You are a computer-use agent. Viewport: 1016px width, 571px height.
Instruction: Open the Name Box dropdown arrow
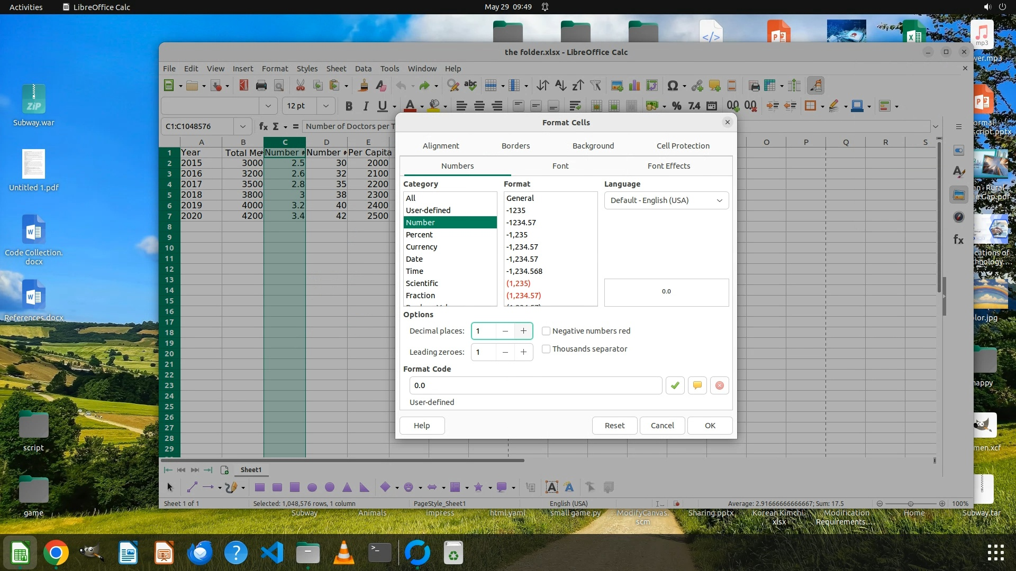(242, 126)
